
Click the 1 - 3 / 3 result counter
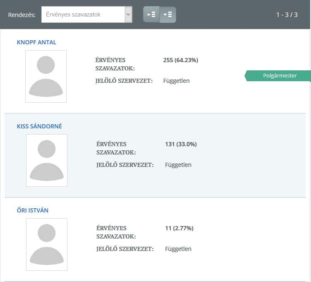[287, 14]
